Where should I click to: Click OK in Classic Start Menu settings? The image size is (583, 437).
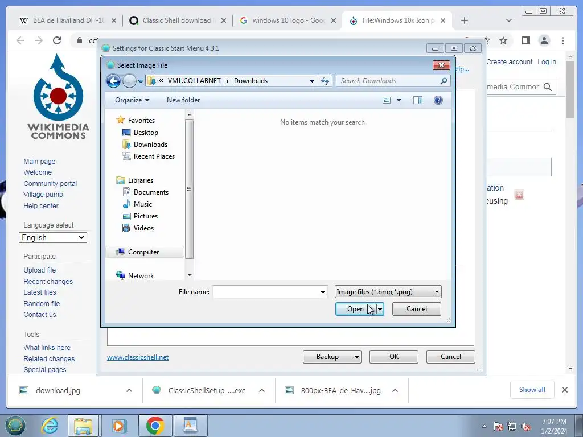tap(394, 357)
